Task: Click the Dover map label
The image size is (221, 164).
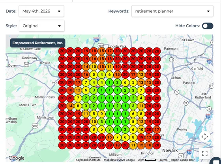Action: point(13,66)
